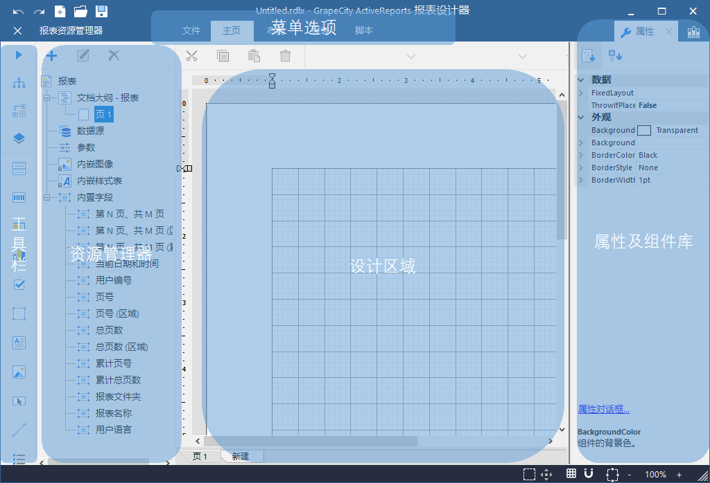
Task: Select the 内嵌样式表 tree item
Action: (x=99, y=181)
